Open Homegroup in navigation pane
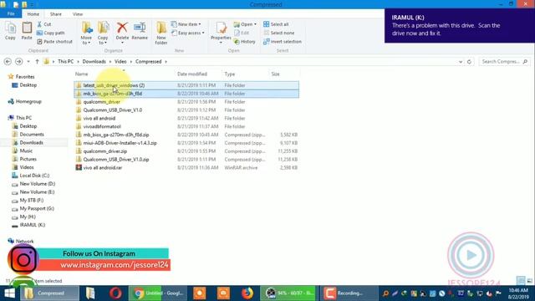Screen dimensions: 535x301 [28, 101]
